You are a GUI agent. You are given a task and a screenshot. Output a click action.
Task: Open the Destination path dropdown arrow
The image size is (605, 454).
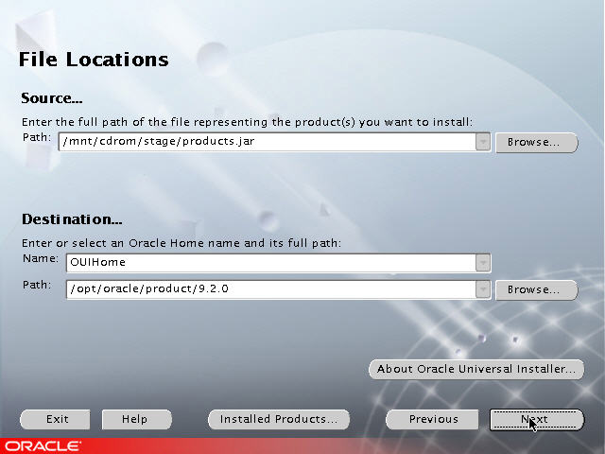tap(483, 289)
